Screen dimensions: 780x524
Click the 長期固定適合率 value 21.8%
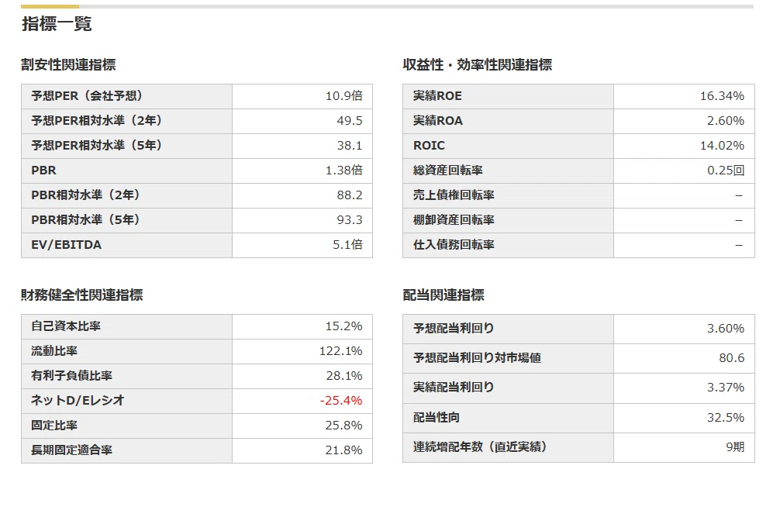[343, 450]
